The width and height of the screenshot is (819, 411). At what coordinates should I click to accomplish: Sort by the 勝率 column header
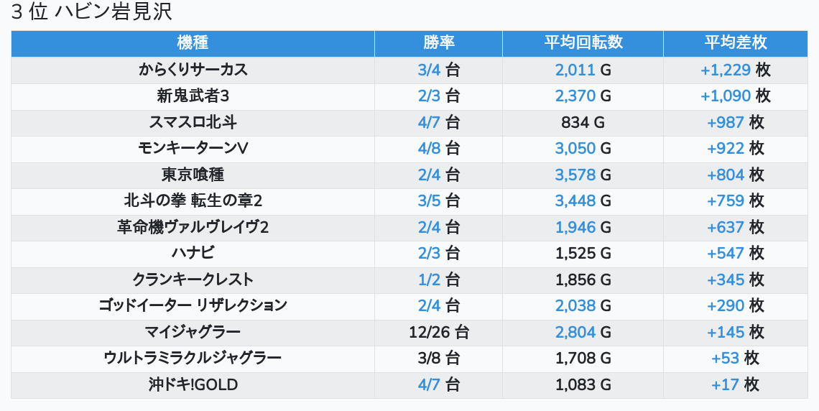pyautogui.click(x=438, y=43)
